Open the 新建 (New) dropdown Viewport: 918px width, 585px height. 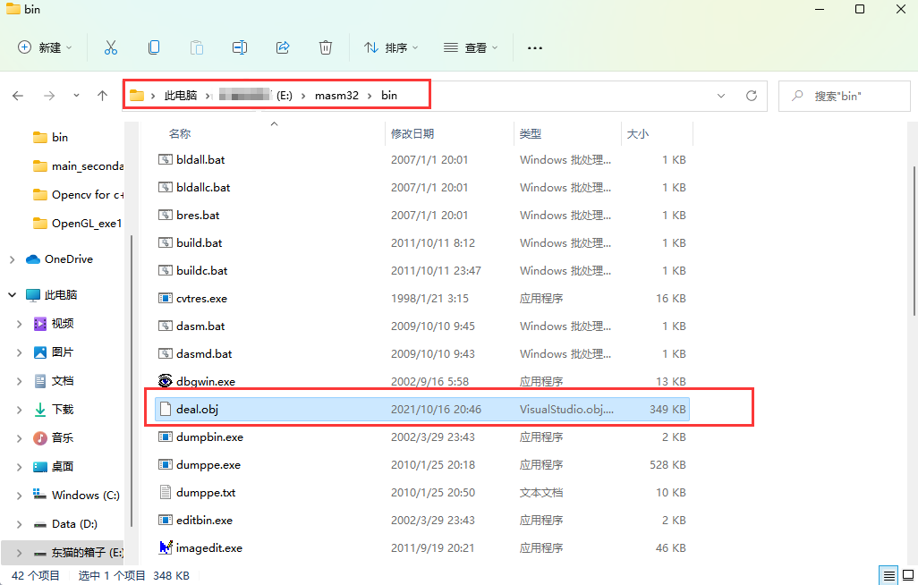coord(44,47)
